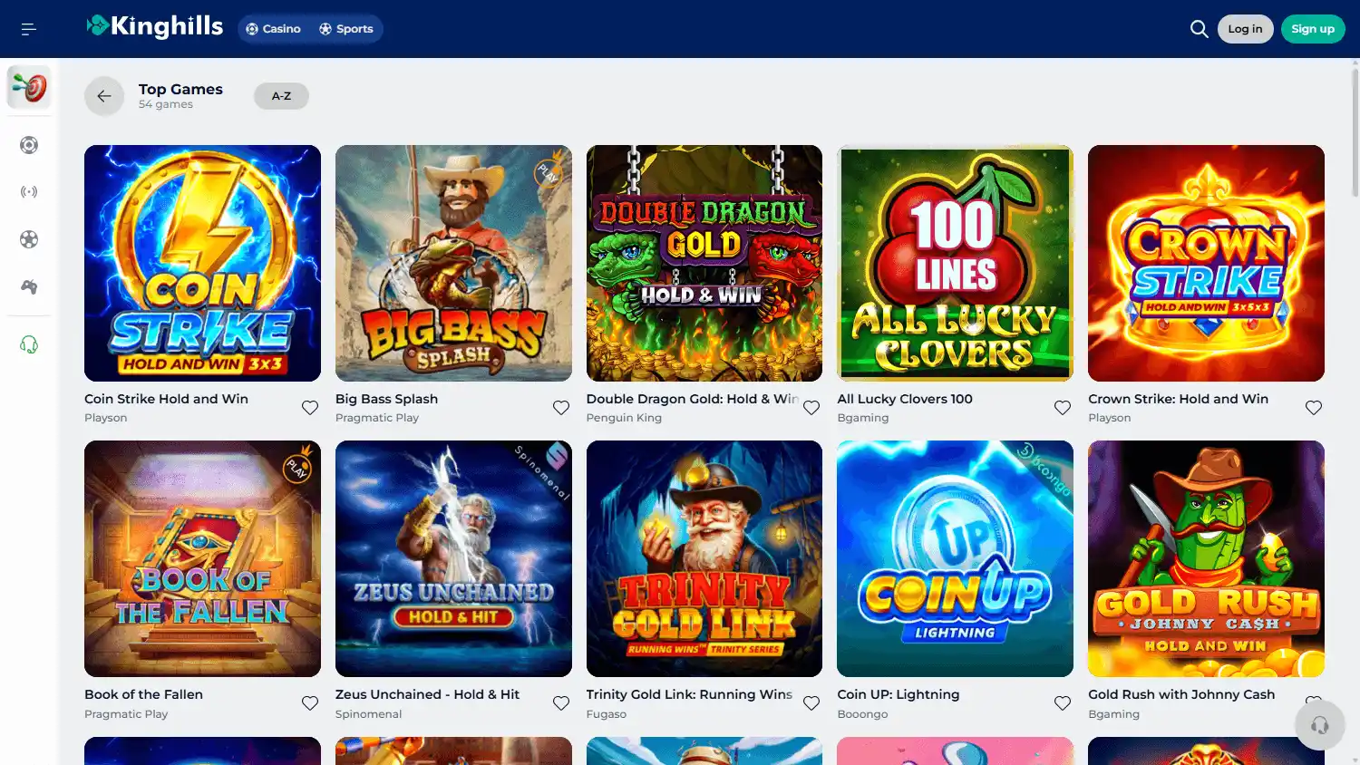Open Gold Rush Johnny Cash thumbnail
The image size is (1360, 765).
1206,558
